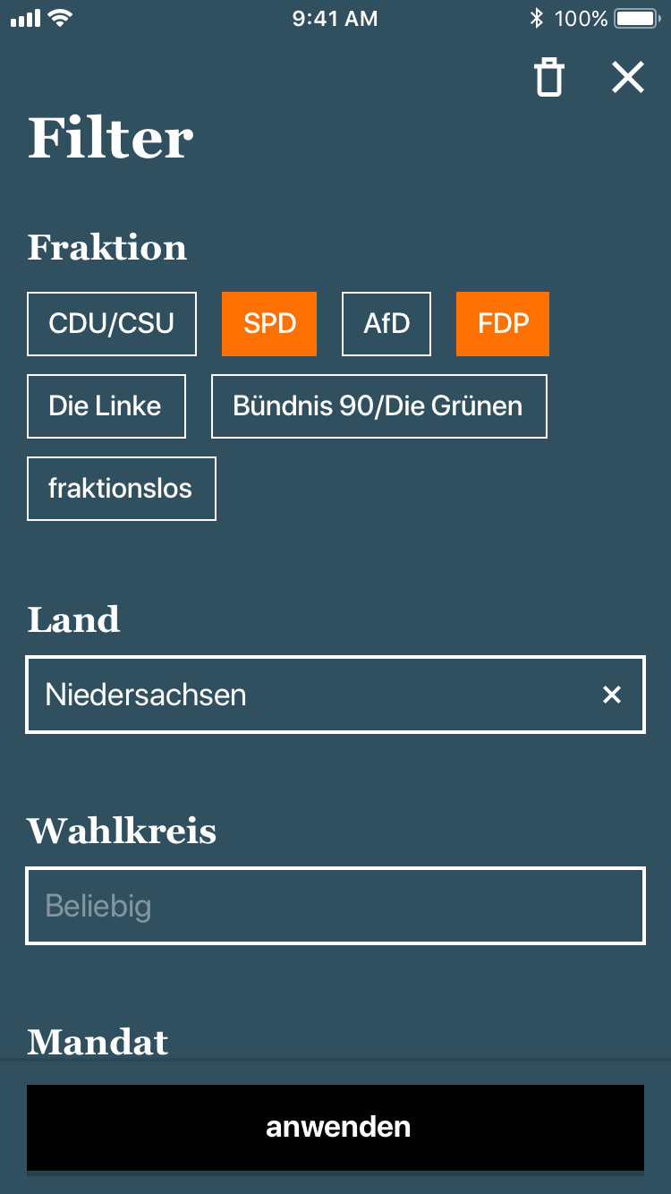Tap the Mandat section heading

(x=98, y=1042)
